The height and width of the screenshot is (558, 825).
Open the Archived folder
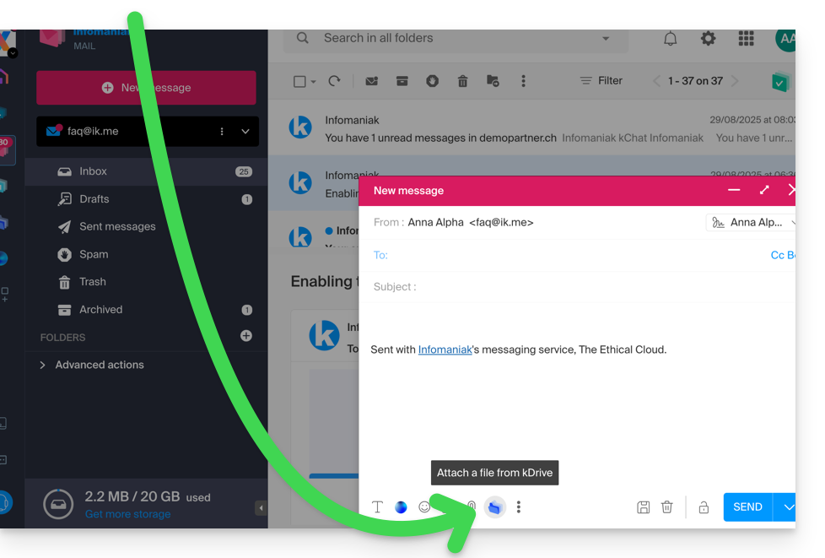[x=146, y=310]
